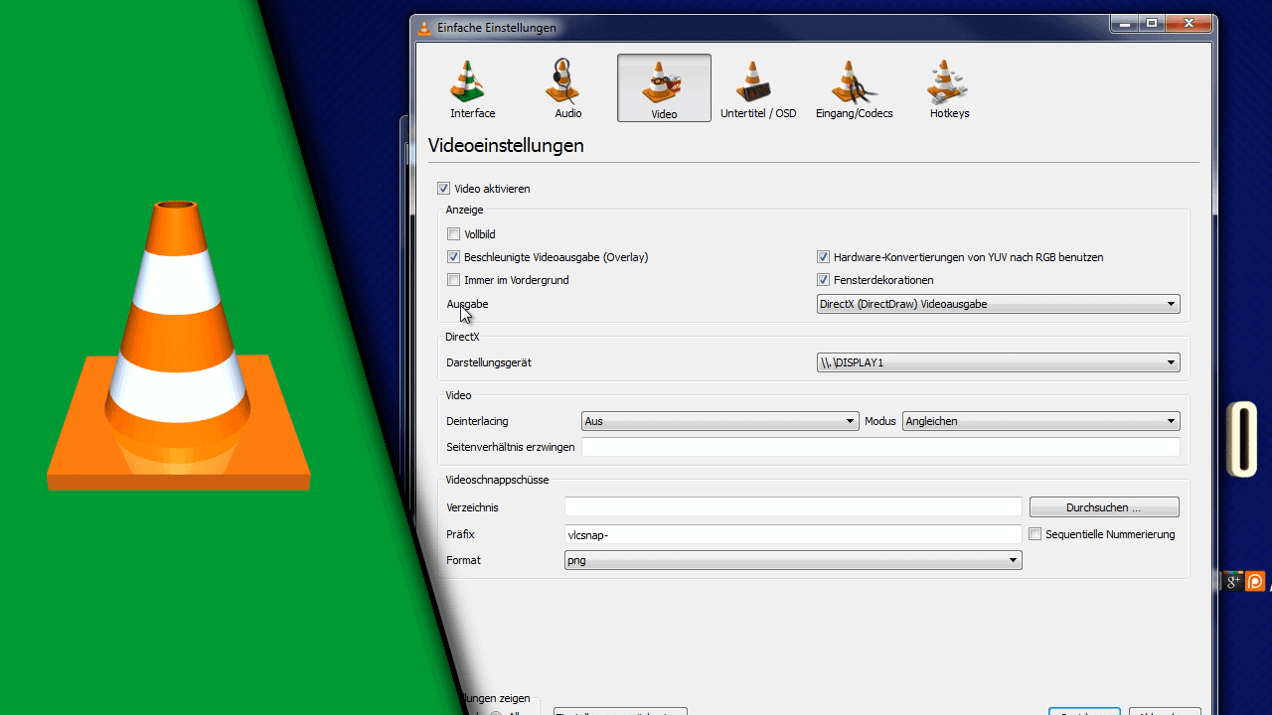
Task: Switch to the Untertitel / OSD section
Action: 758,87
